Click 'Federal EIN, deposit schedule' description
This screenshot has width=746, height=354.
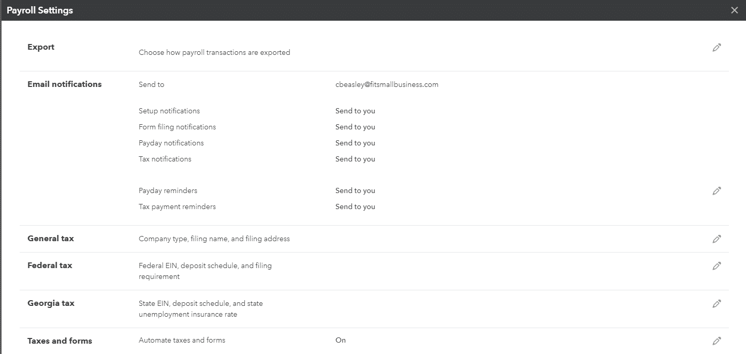[205, 271]
